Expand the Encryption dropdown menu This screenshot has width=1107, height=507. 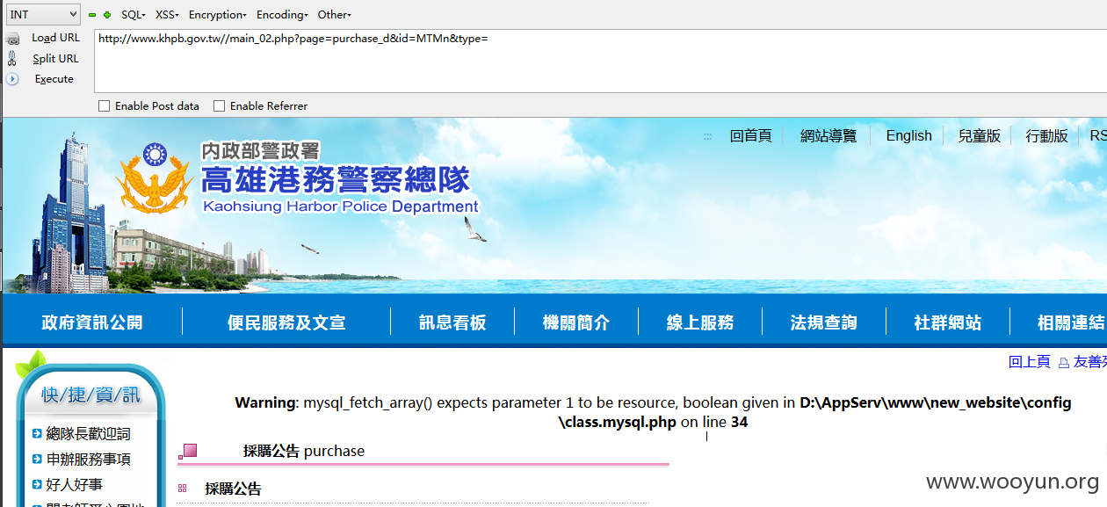point(218,15)
